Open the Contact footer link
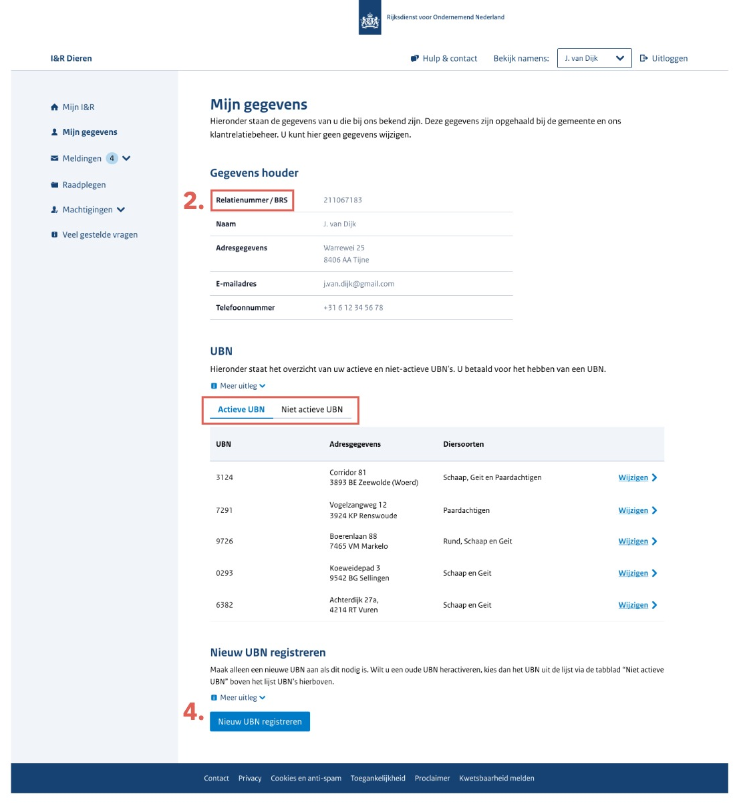Screen dimensions: 739x804 coord(216,779)
